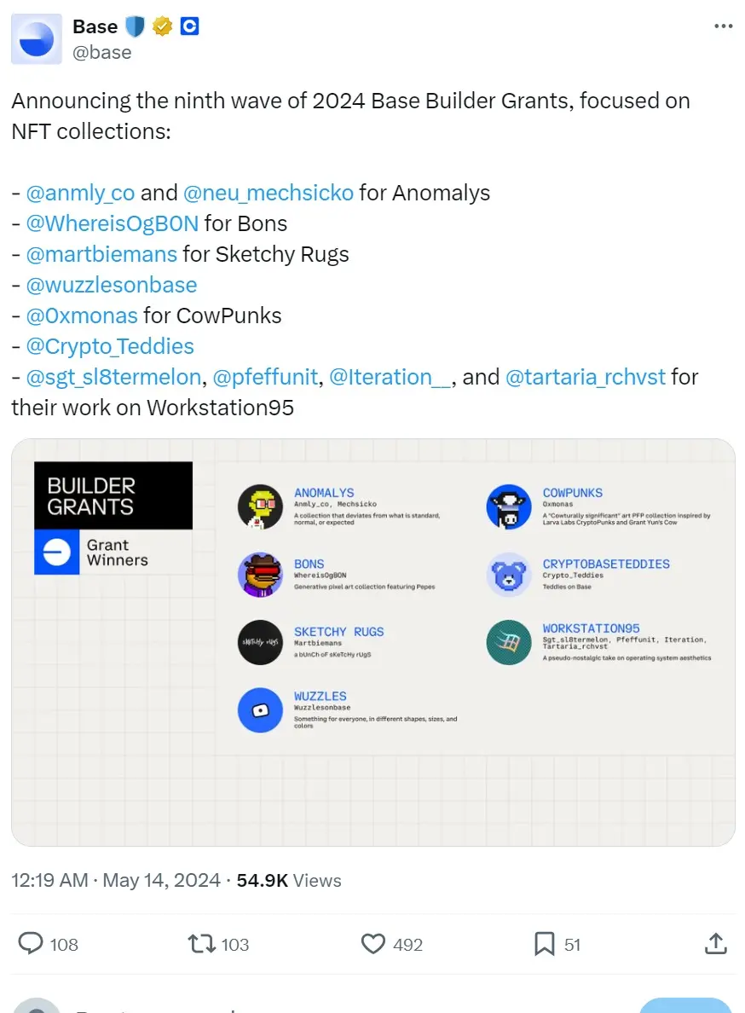This screenshot has width=745, height=1013.
Task: Open the three-dot more options menu
Action: [723, 26]
